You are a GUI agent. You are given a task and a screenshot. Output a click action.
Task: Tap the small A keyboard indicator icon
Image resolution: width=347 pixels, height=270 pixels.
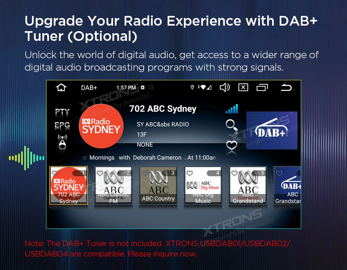143,88
